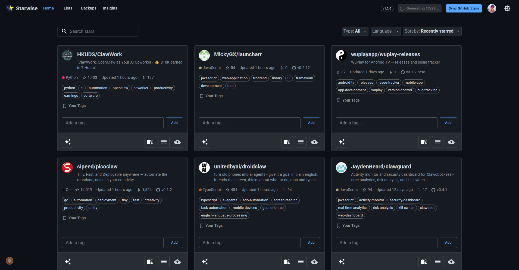Open the sipeed/picoclaw repository link

pos(97,167)
